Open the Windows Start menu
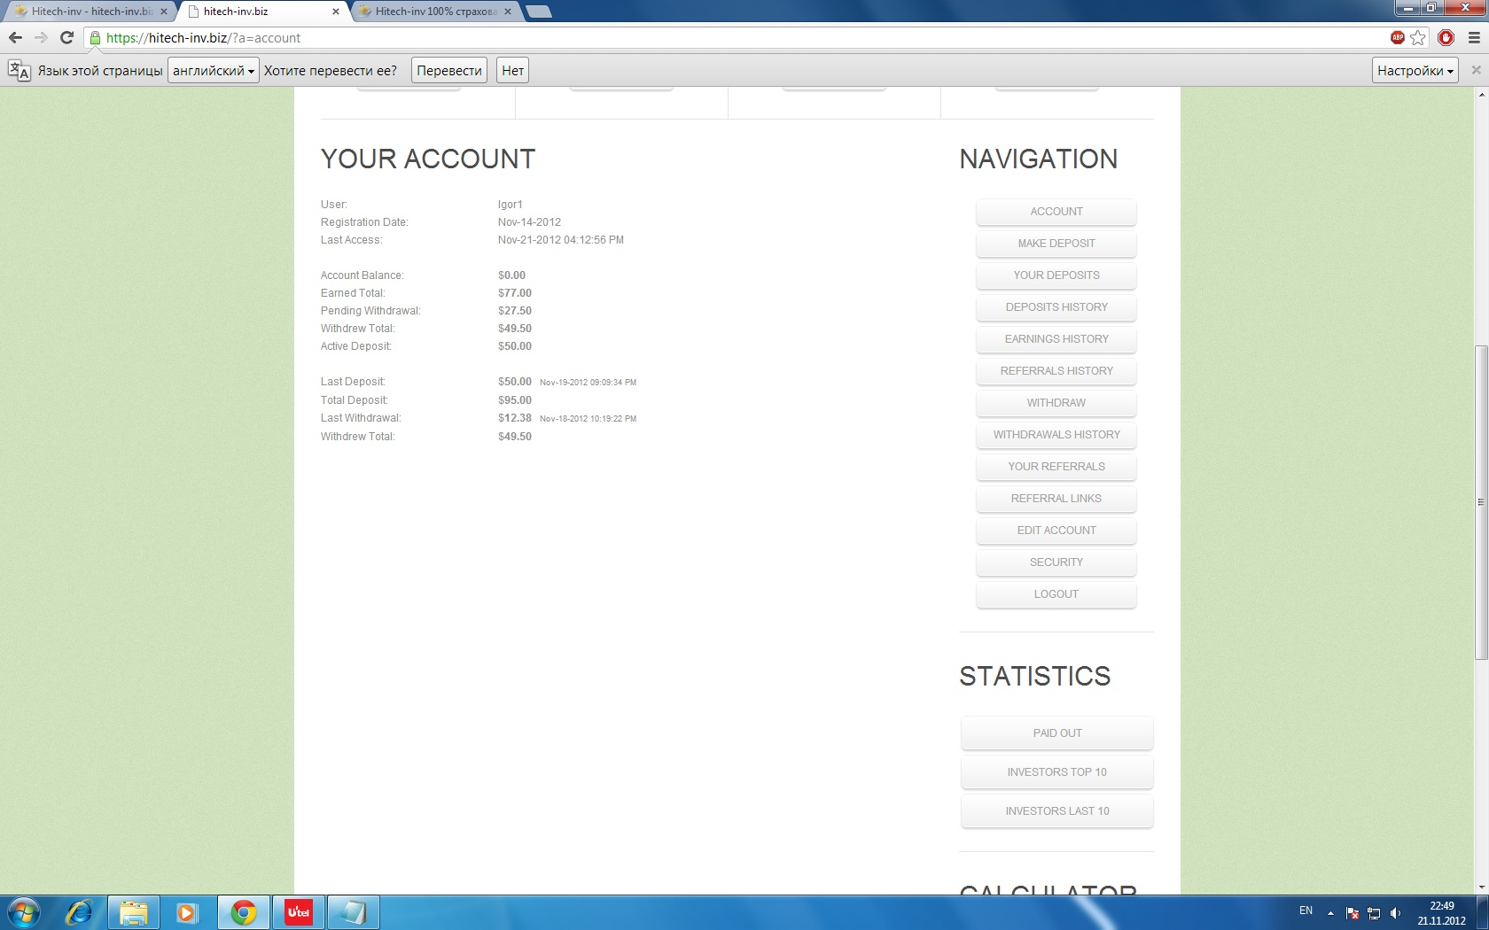 click(24, 912)
